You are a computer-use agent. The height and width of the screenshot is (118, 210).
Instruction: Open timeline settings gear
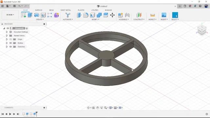pyautogui.click(x=207, y=114)
